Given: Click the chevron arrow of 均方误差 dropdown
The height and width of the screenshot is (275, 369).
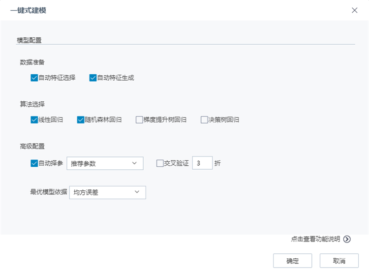Looking at the screenshot, I should (137, 192).
